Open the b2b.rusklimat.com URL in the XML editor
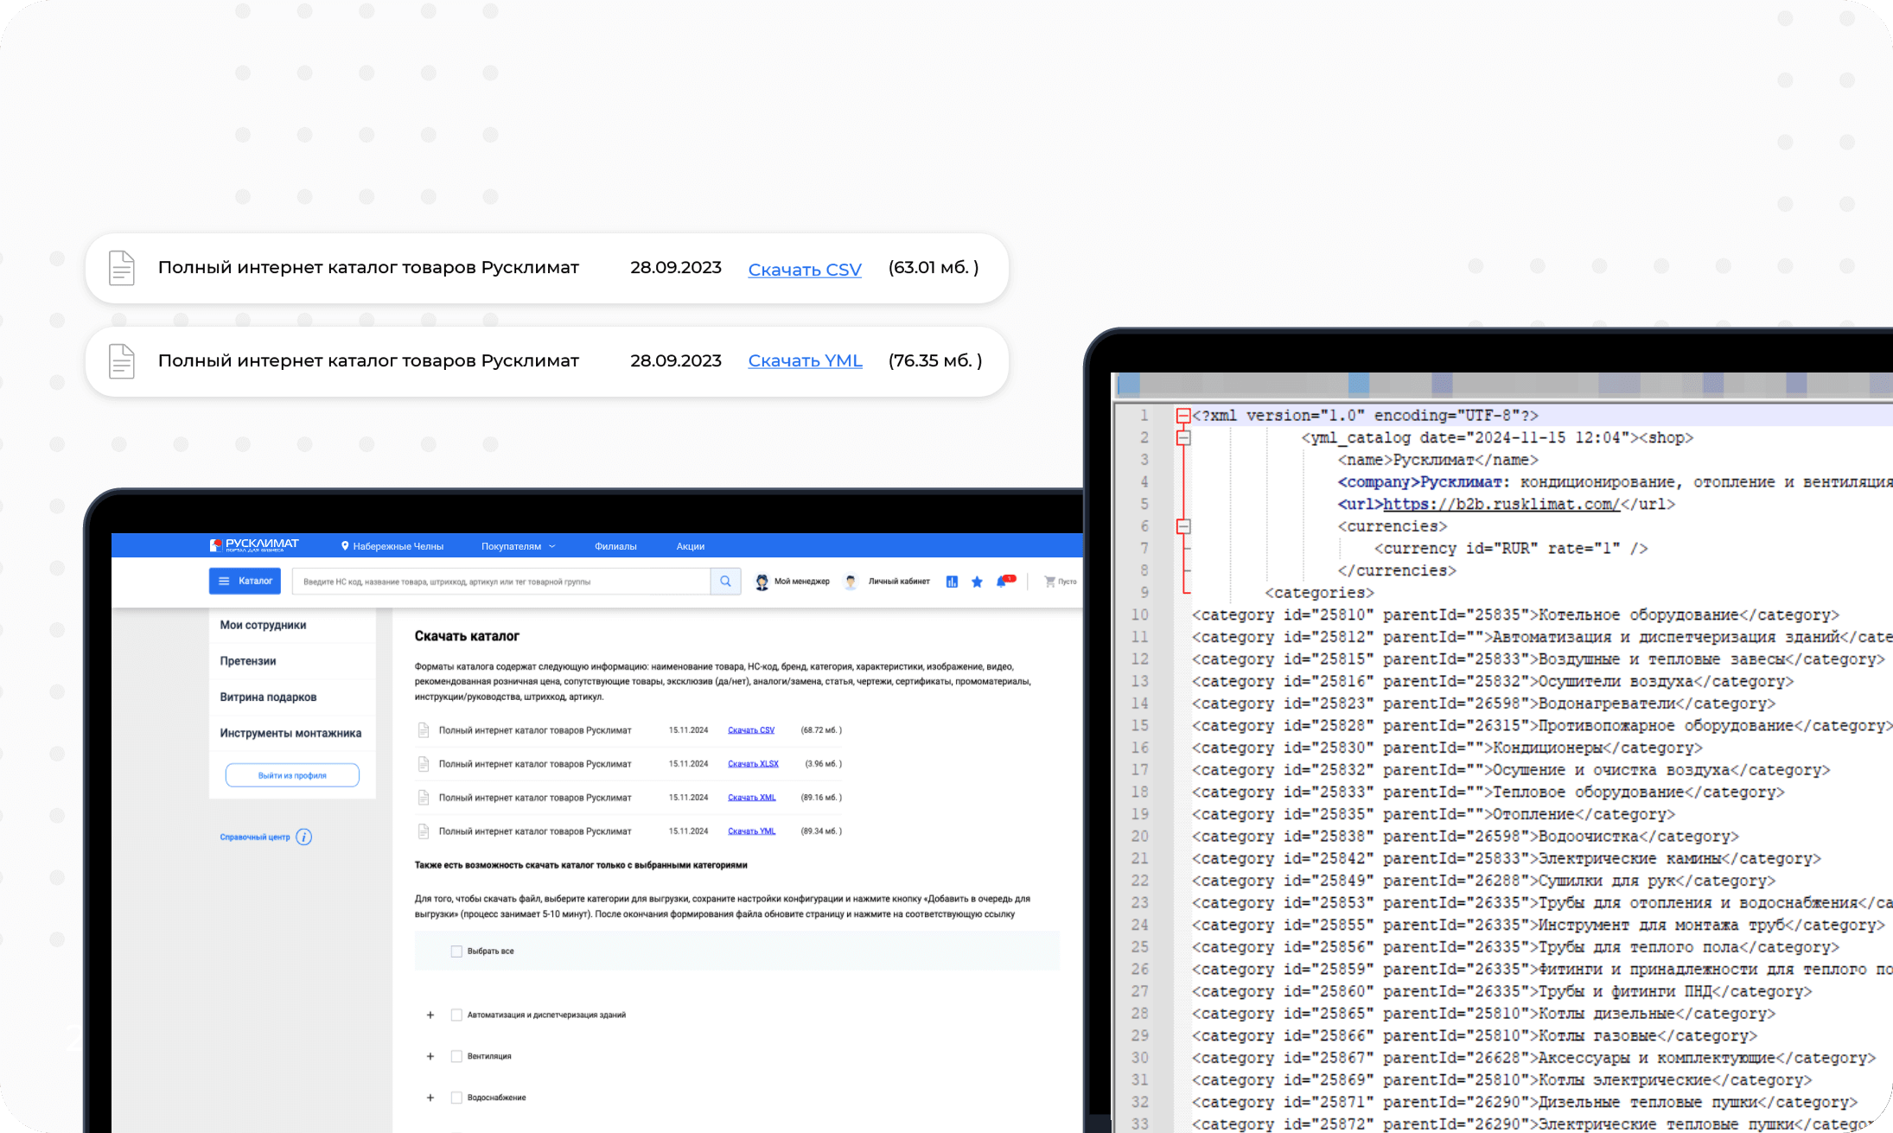This screenshot has height=1133, width=1893. coord(1501,505)
